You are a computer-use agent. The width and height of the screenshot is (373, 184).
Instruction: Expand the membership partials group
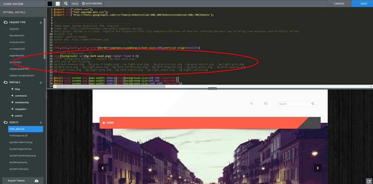tap(20, 102)
